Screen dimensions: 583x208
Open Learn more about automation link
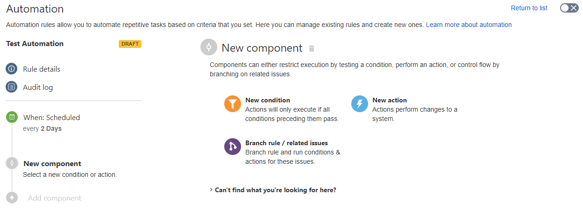pos(469,25)
